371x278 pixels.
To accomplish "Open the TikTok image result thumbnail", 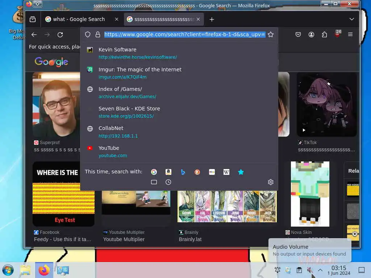I will pos(327,105).
